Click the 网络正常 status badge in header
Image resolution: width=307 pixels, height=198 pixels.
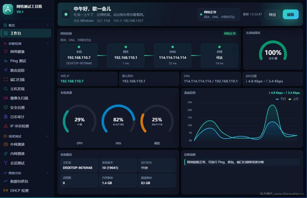[x=219, y=14]
